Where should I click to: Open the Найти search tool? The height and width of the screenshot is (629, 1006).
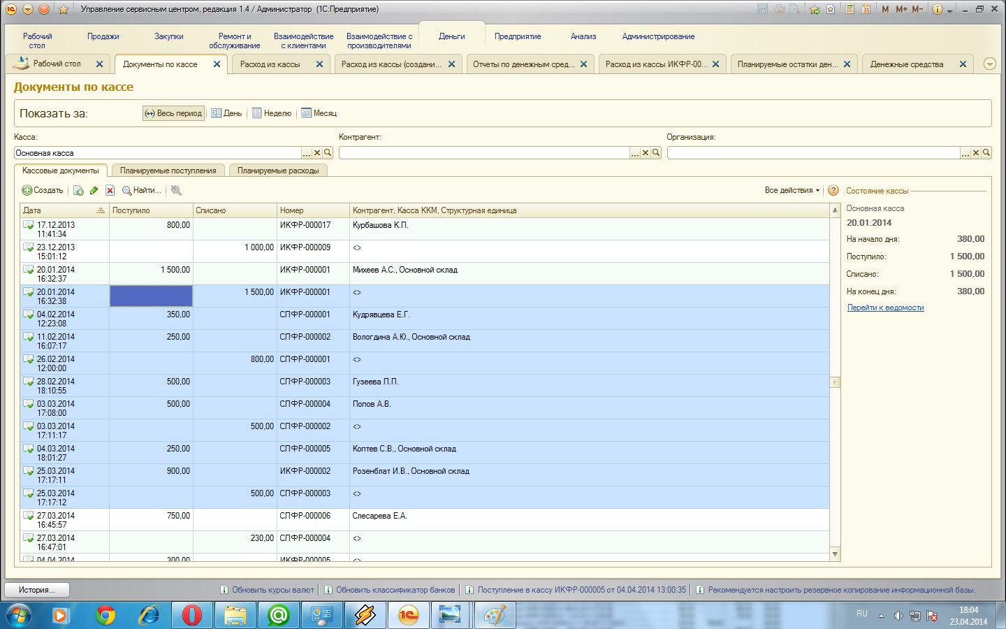pos(141,190)
